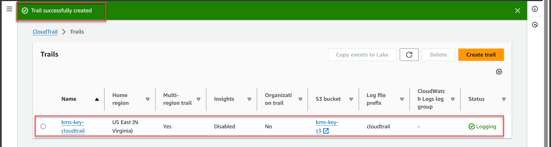Open the hexagon security icon in sidebar

(x=535, y=25)
